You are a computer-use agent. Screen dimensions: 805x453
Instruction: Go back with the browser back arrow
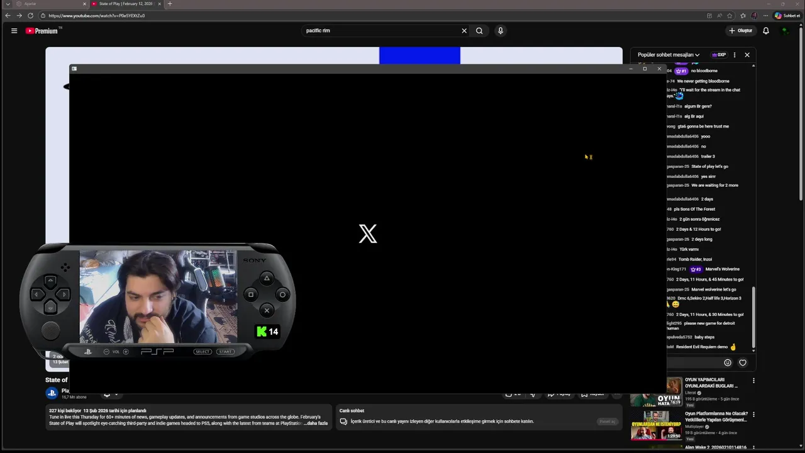coord(8,15)
